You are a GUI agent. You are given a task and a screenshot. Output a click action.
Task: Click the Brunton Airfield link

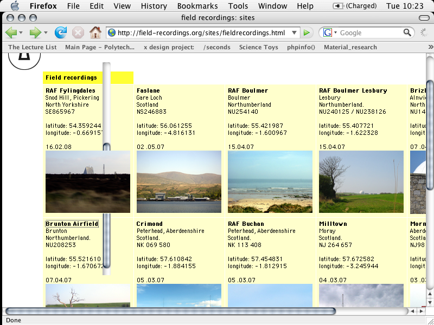[72, 224]
